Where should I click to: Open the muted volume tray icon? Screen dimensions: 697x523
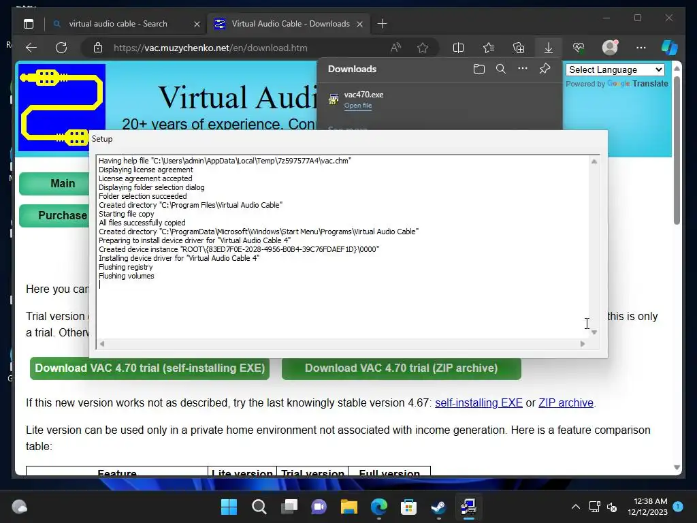612,507
